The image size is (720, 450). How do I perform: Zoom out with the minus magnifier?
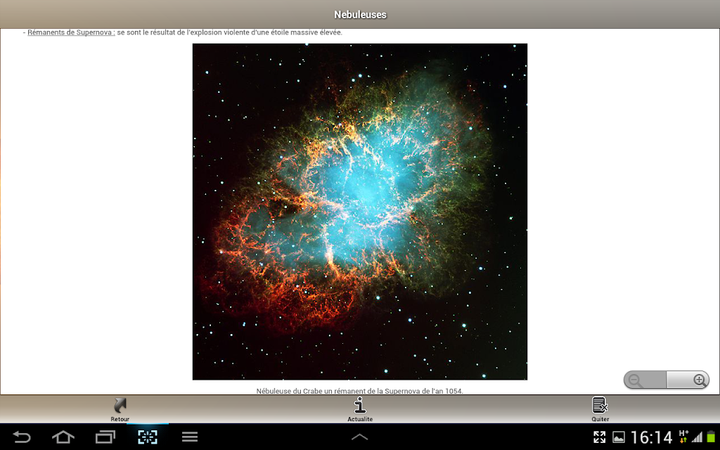[x=645, y=380]
